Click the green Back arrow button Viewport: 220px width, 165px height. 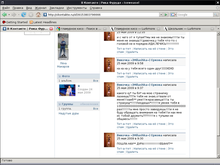click(4, 15)
